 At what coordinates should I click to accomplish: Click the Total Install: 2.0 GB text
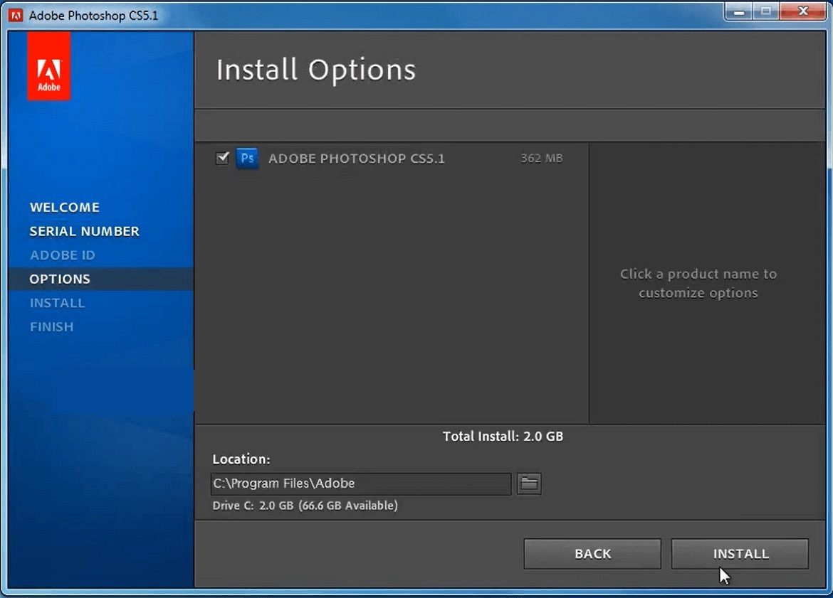[503, 437]
